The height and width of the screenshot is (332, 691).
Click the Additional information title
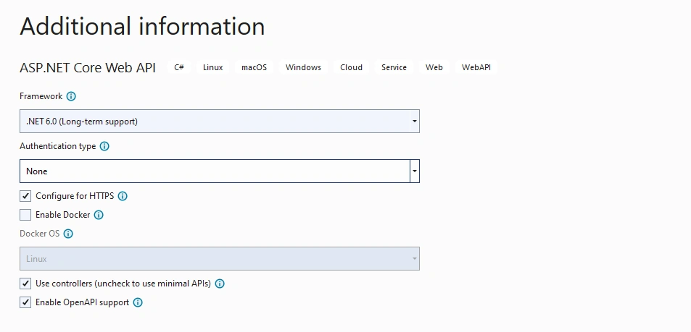[142, 26]
